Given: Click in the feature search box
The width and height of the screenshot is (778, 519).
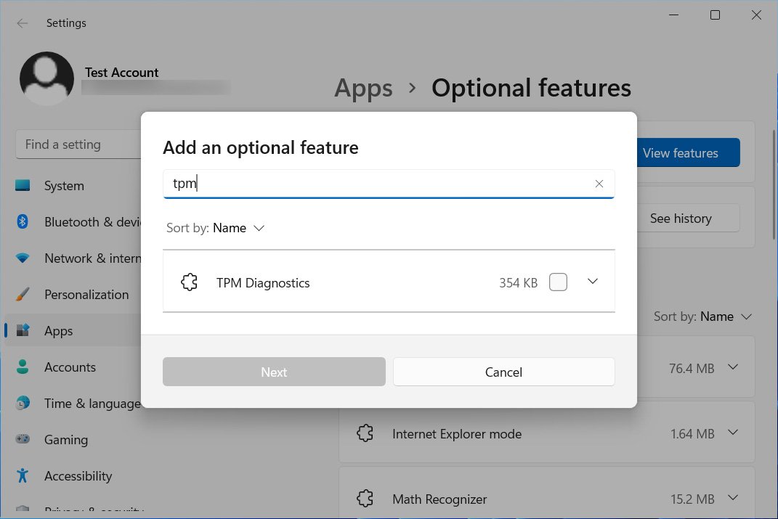Looking at the screenshot, I should point(378,184).
